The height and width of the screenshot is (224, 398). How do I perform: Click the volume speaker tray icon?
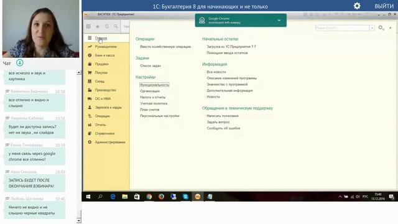pyautogui.click(x=358, y=197)
